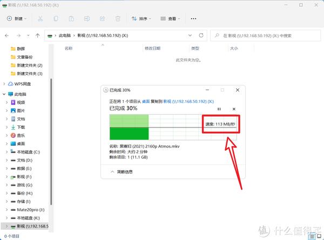Image resolution: width=324 pixels, height=240 pixels.
Task: Open the 新建 (New) menu button
Action: pyautogui.click(x=17, y=19)
